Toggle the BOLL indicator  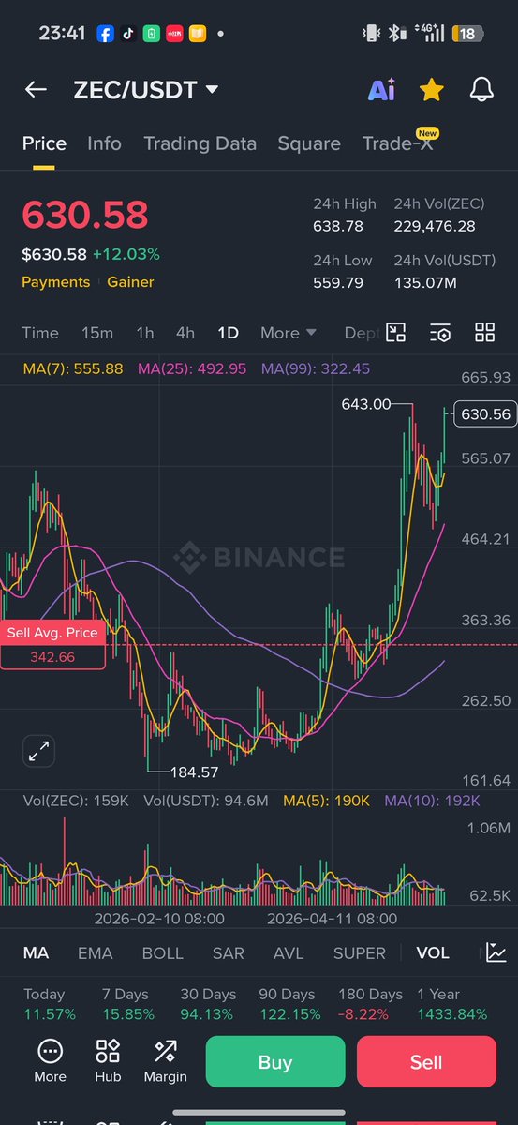tap(162, 952)
